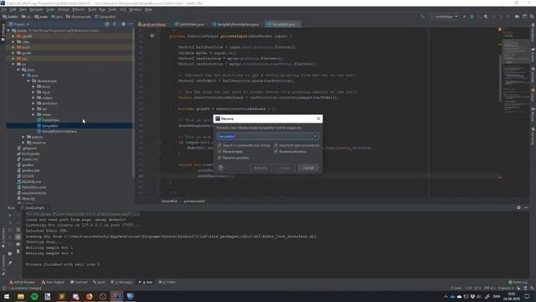The image size is (536, 302).
Task: Hide the Project panel with minus icon
Action: [x=131, y=24]
